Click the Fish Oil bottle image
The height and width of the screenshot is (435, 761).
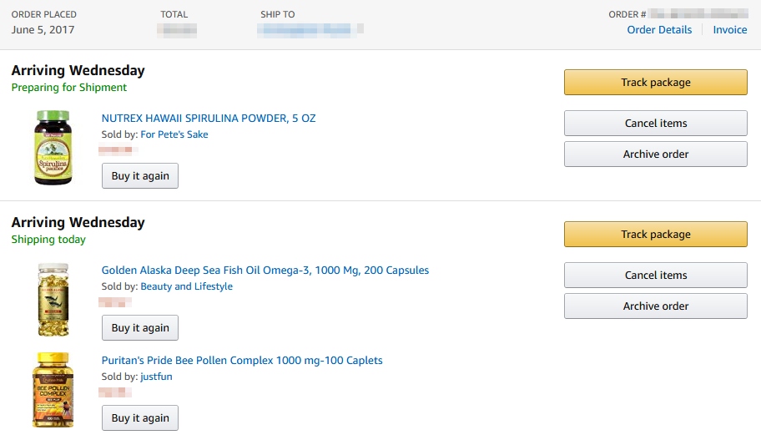tap(53, 300)
